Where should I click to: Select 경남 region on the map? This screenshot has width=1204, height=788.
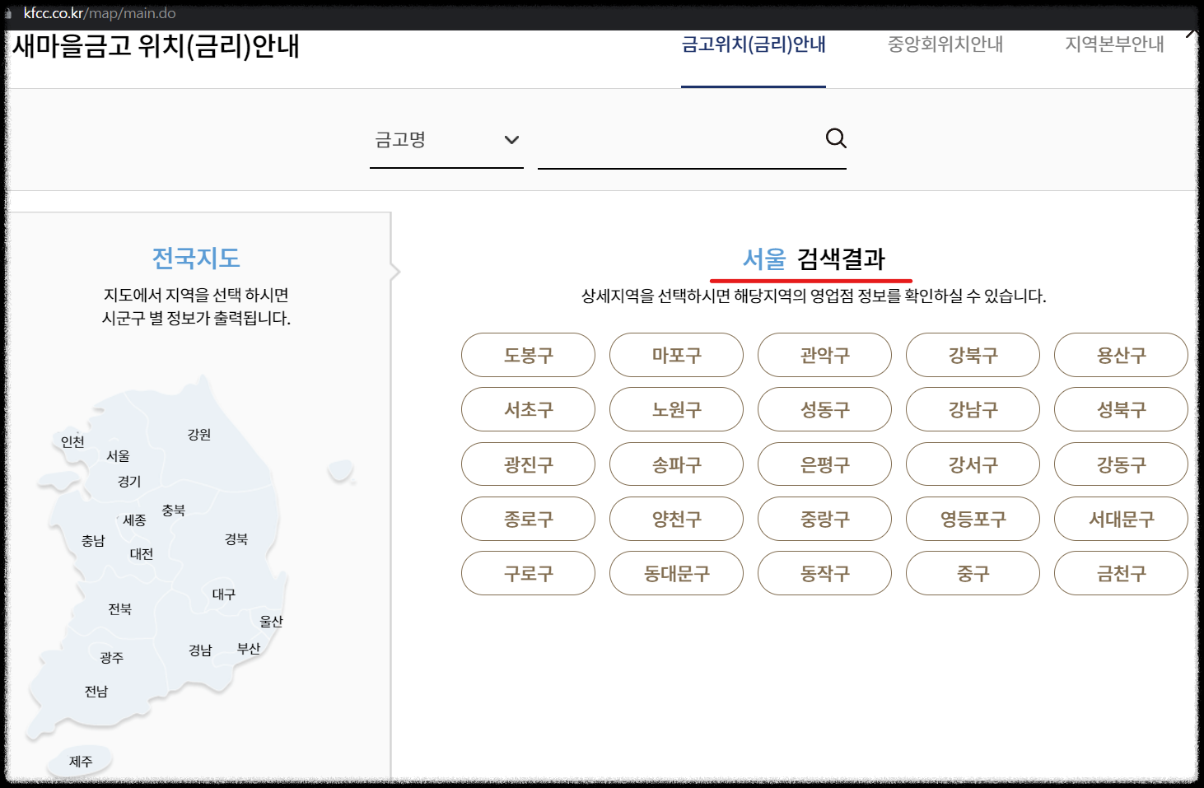point(200,650)
